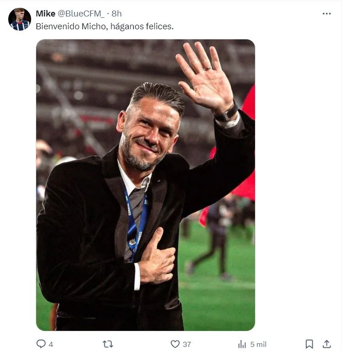Click the tweet text 'Bienvenido Micho, háganos felices.'
This screenshot has height=351, width=342.
pos(105,27)
